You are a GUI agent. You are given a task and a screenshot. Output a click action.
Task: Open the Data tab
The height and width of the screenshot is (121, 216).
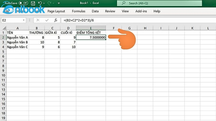(95, 11)
